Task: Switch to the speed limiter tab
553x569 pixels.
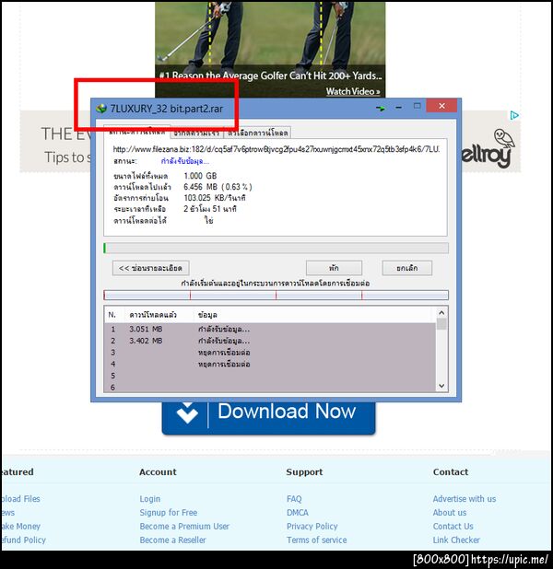Action: (x=197, y=133)
